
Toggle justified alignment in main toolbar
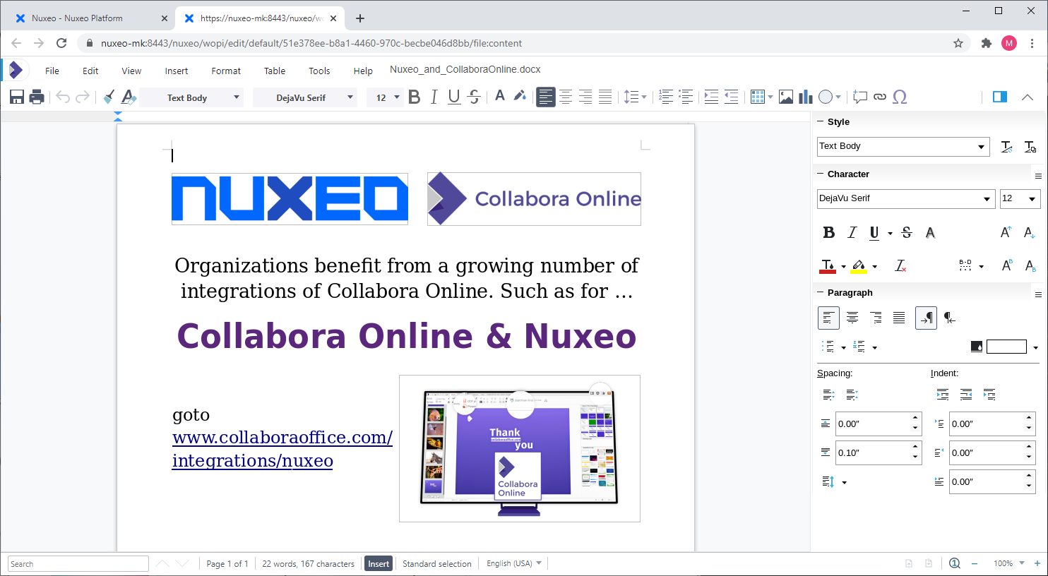605,97
